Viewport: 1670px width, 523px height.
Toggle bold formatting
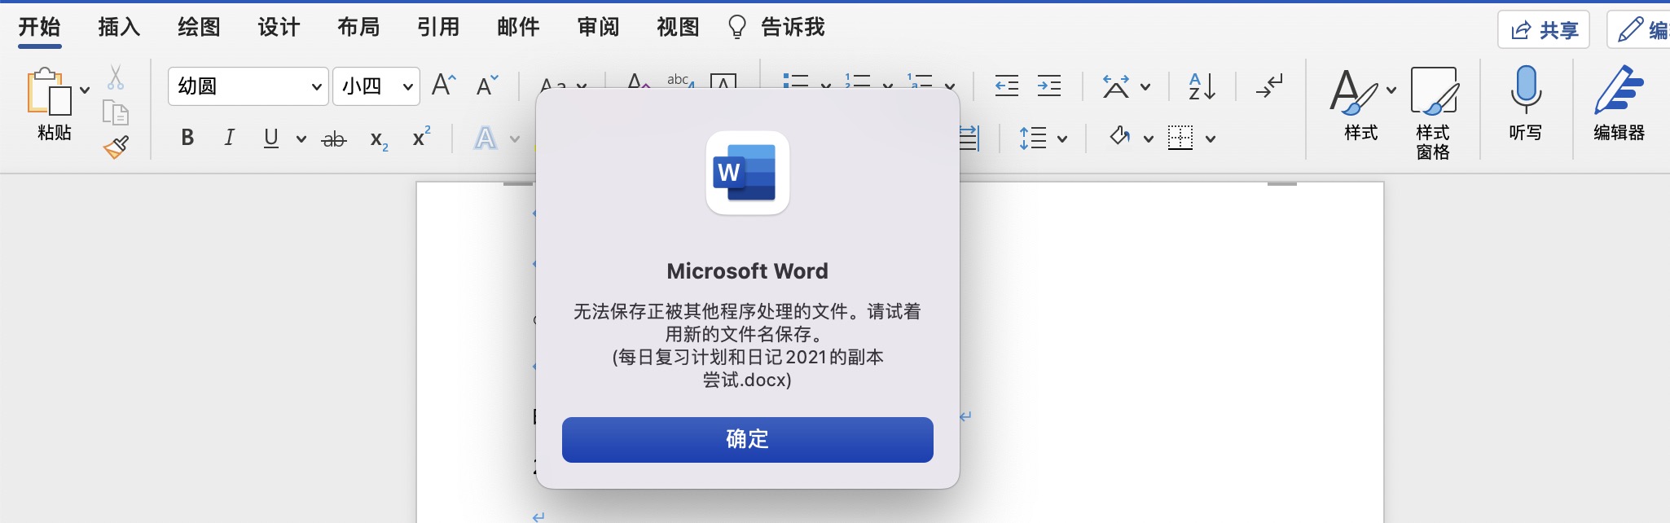[x=187, y=138]
